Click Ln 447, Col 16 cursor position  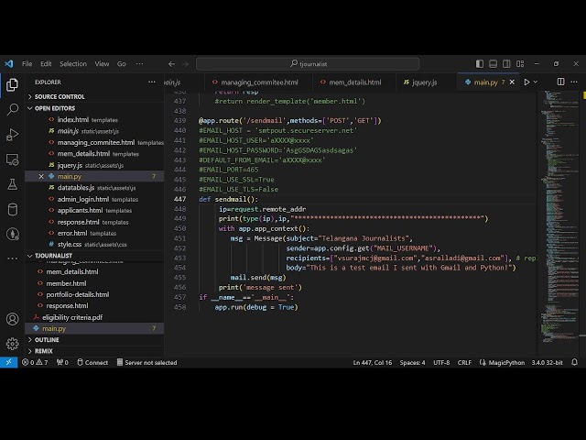click(x=373, y=362)
